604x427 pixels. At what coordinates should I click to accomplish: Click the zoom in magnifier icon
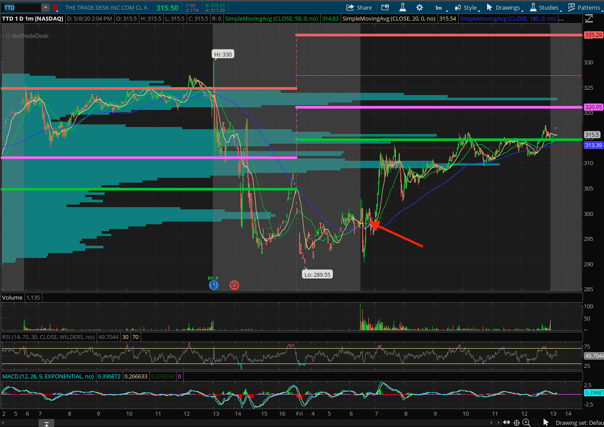(x=526, y=423)
